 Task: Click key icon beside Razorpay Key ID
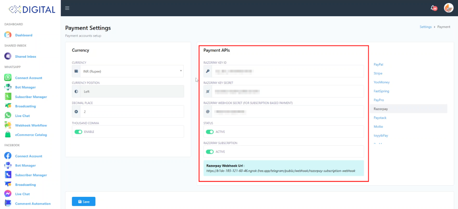(x=208, y=71)
